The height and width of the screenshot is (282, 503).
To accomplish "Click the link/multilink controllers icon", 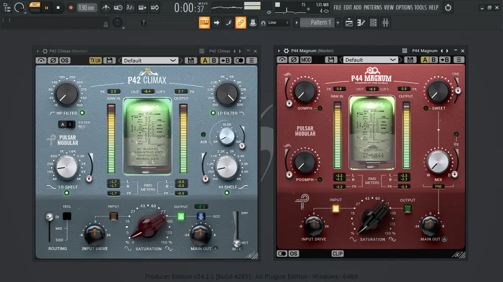I will pos(240,23).
